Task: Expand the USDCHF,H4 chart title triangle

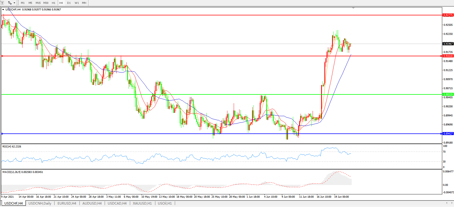Action: click(x=3, y=10)
